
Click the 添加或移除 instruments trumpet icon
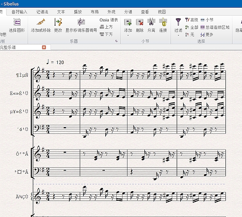41,22
